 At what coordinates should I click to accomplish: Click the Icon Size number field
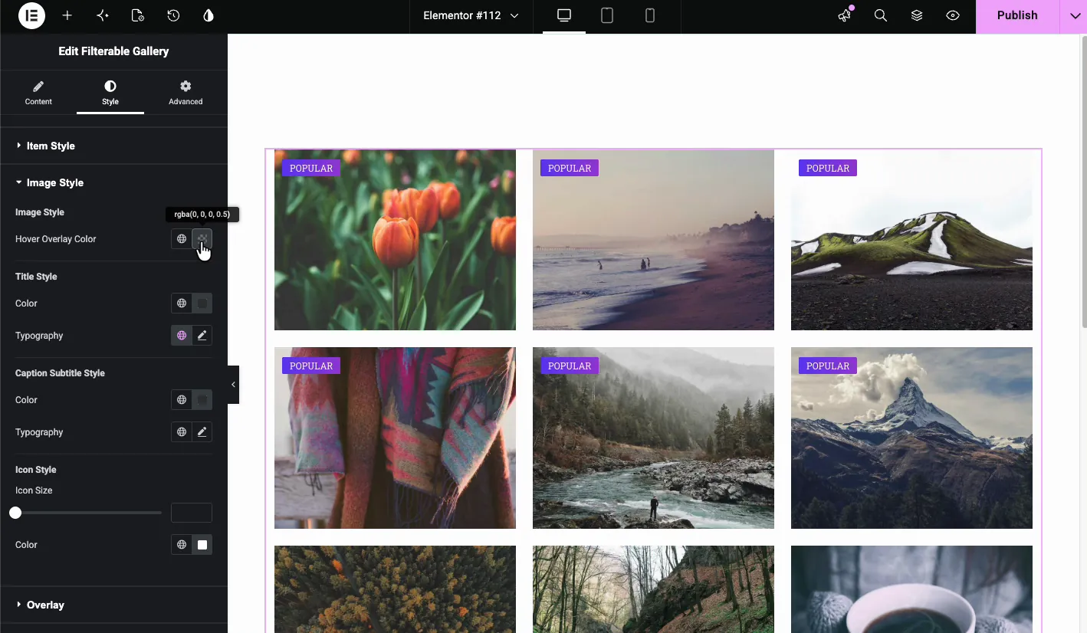[x=192, y=513]
